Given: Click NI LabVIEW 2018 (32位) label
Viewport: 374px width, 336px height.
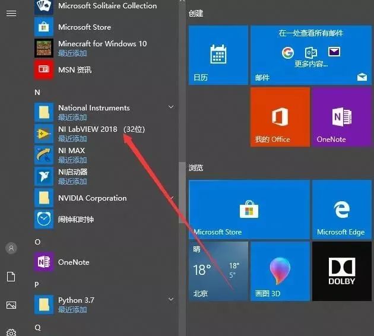Looking at the screenshot, I should click(102, 129).
